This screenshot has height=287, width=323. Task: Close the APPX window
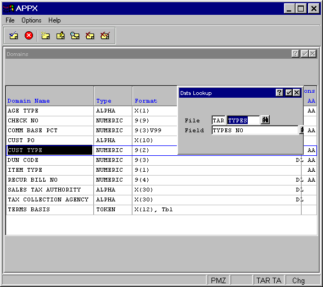tap(314, 8)
